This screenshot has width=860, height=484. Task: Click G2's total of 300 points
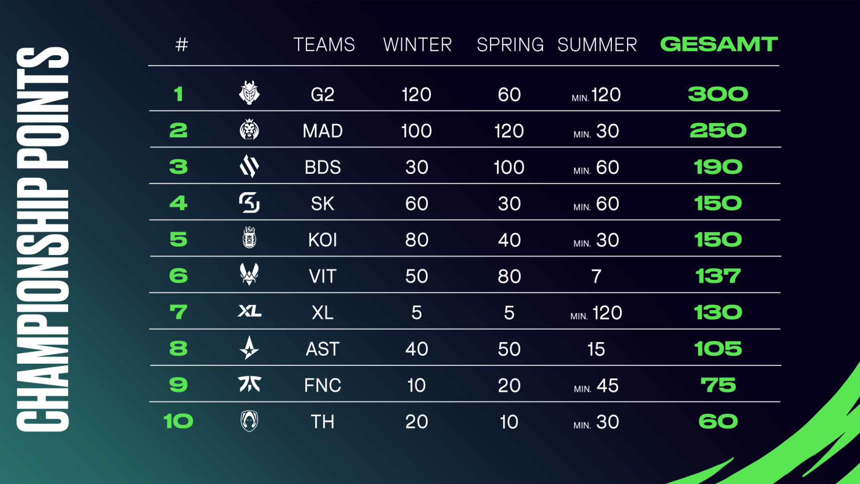[718, 94]
